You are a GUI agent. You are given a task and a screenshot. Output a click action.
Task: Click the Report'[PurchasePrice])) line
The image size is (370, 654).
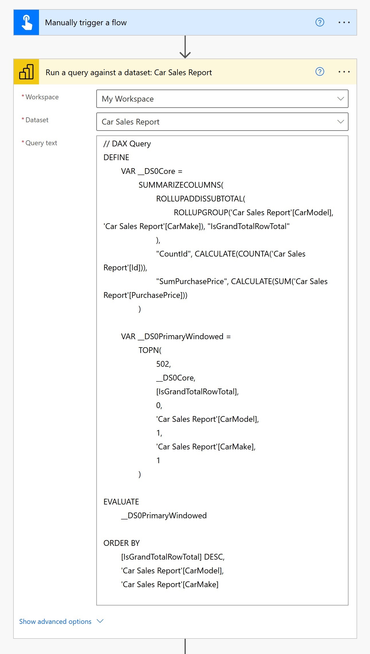tap(145, 295)
